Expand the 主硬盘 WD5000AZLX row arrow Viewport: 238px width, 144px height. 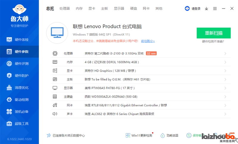(225, 97)
